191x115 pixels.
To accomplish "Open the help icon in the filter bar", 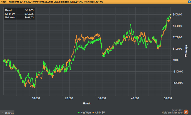I will 189,2.
